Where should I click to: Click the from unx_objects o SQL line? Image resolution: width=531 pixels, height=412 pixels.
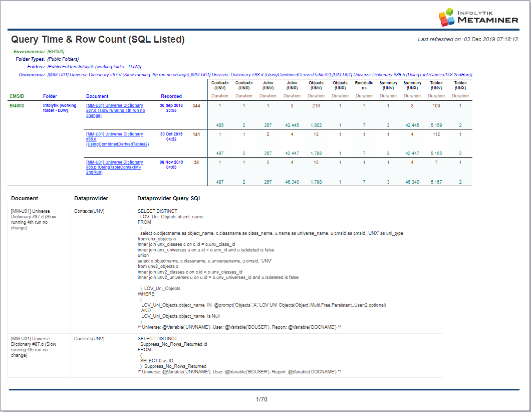point(157,238)
